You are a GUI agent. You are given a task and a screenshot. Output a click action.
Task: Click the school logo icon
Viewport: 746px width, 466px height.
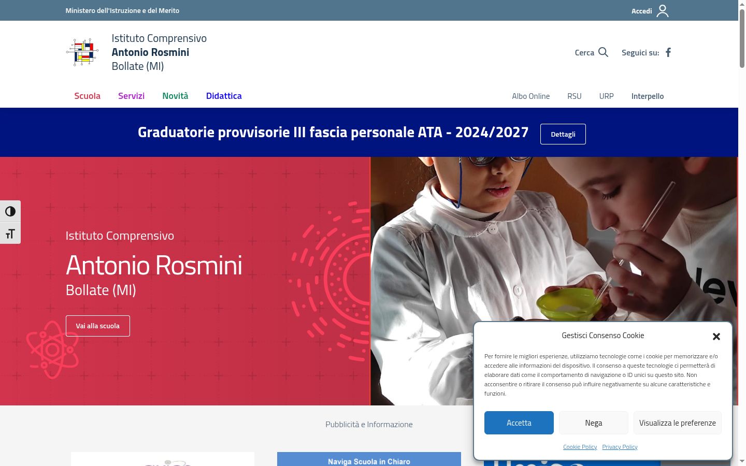tap(82, 52)
